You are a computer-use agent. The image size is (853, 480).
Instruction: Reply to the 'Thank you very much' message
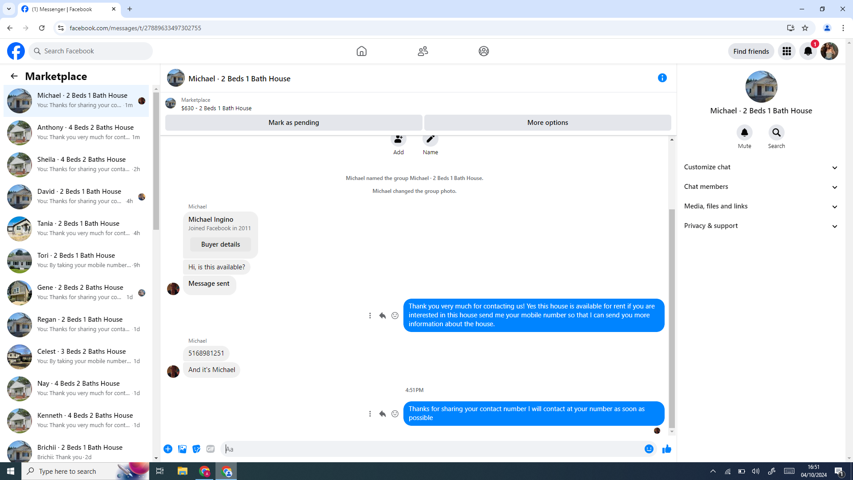[383, 316]
